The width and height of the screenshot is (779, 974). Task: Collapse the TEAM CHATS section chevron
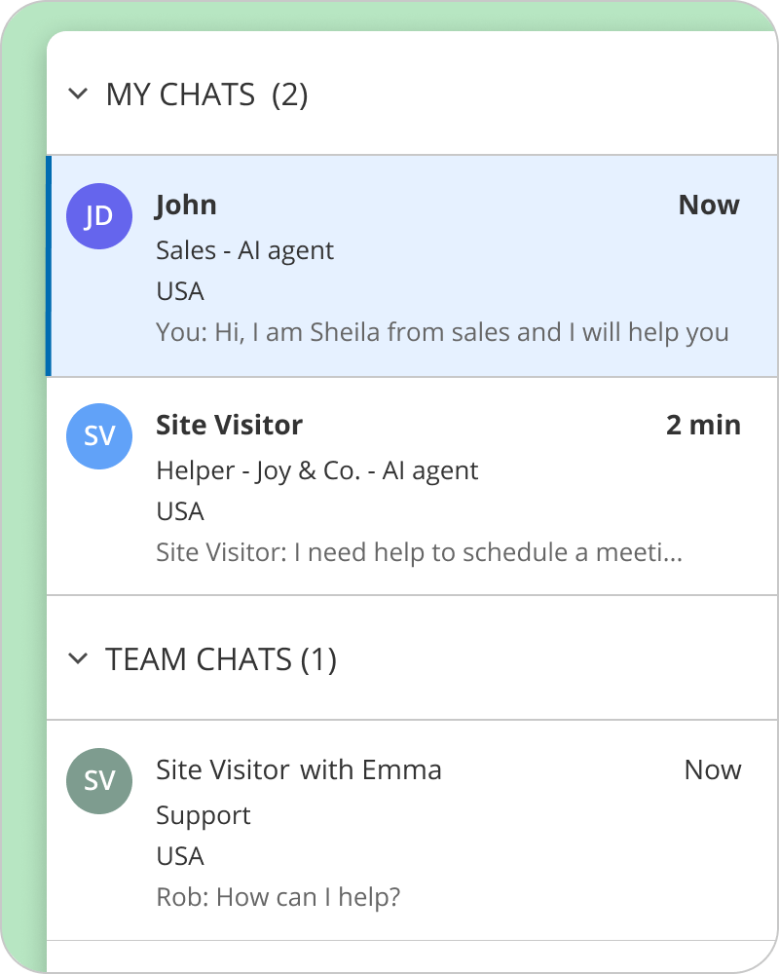click(x=77, y=659)
